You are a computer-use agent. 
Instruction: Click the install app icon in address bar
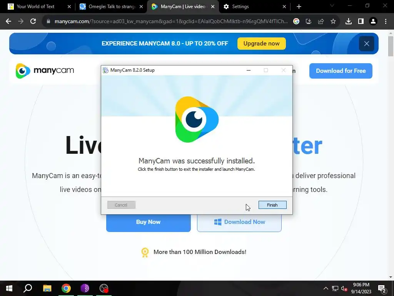click(309, 22)
